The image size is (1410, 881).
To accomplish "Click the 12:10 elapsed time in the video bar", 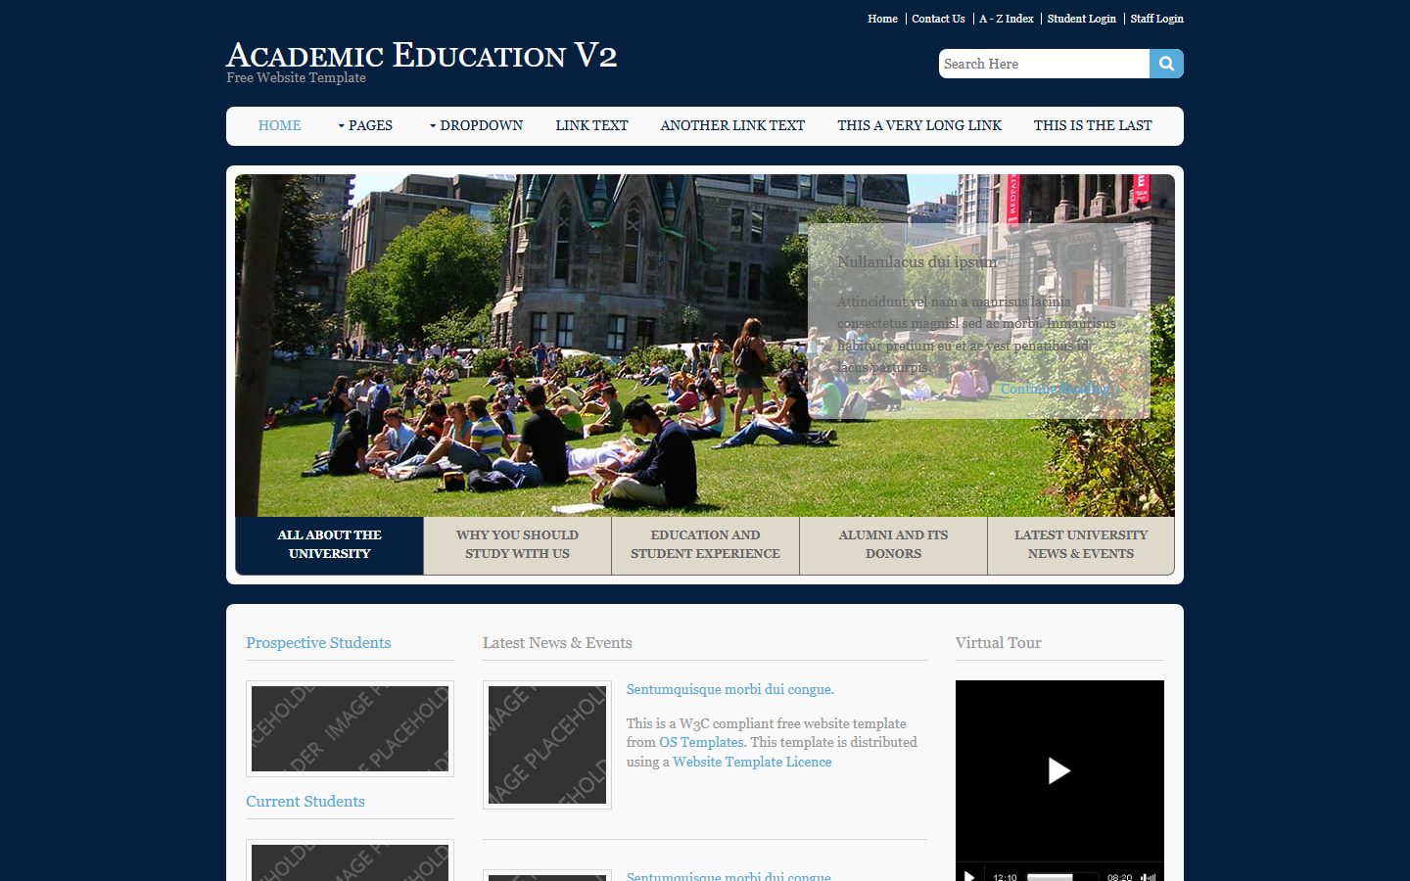I will click(x=1005, y=877).
